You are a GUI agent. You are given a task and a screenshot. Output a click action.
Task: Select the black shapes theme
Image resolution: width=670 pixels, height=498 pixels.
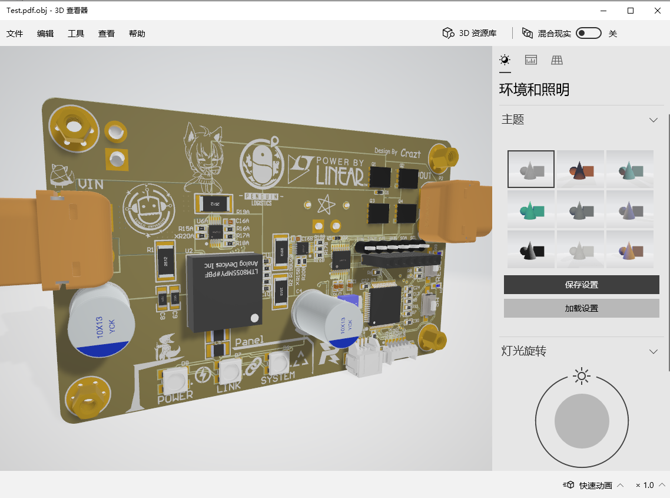point(531,249)
